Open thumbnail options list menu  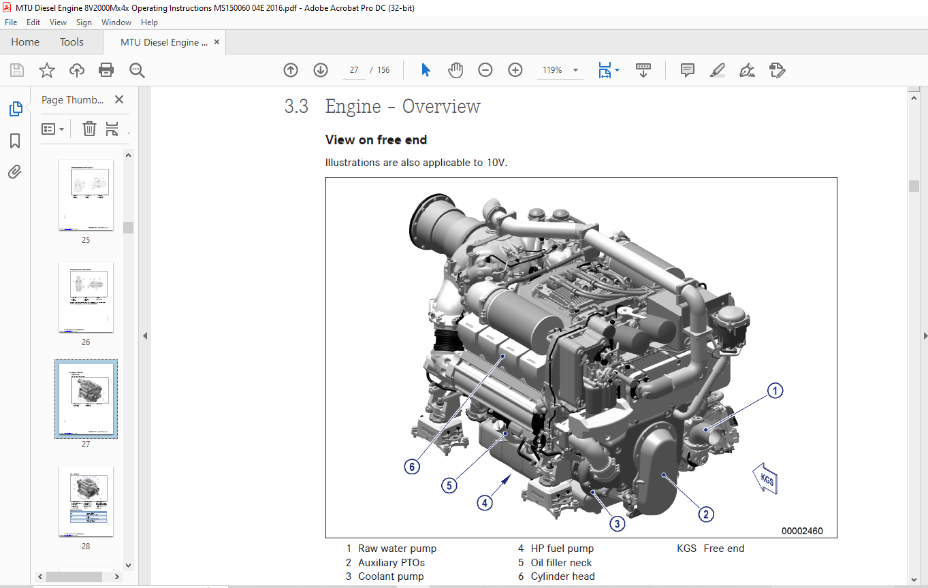tap(53, 129)
